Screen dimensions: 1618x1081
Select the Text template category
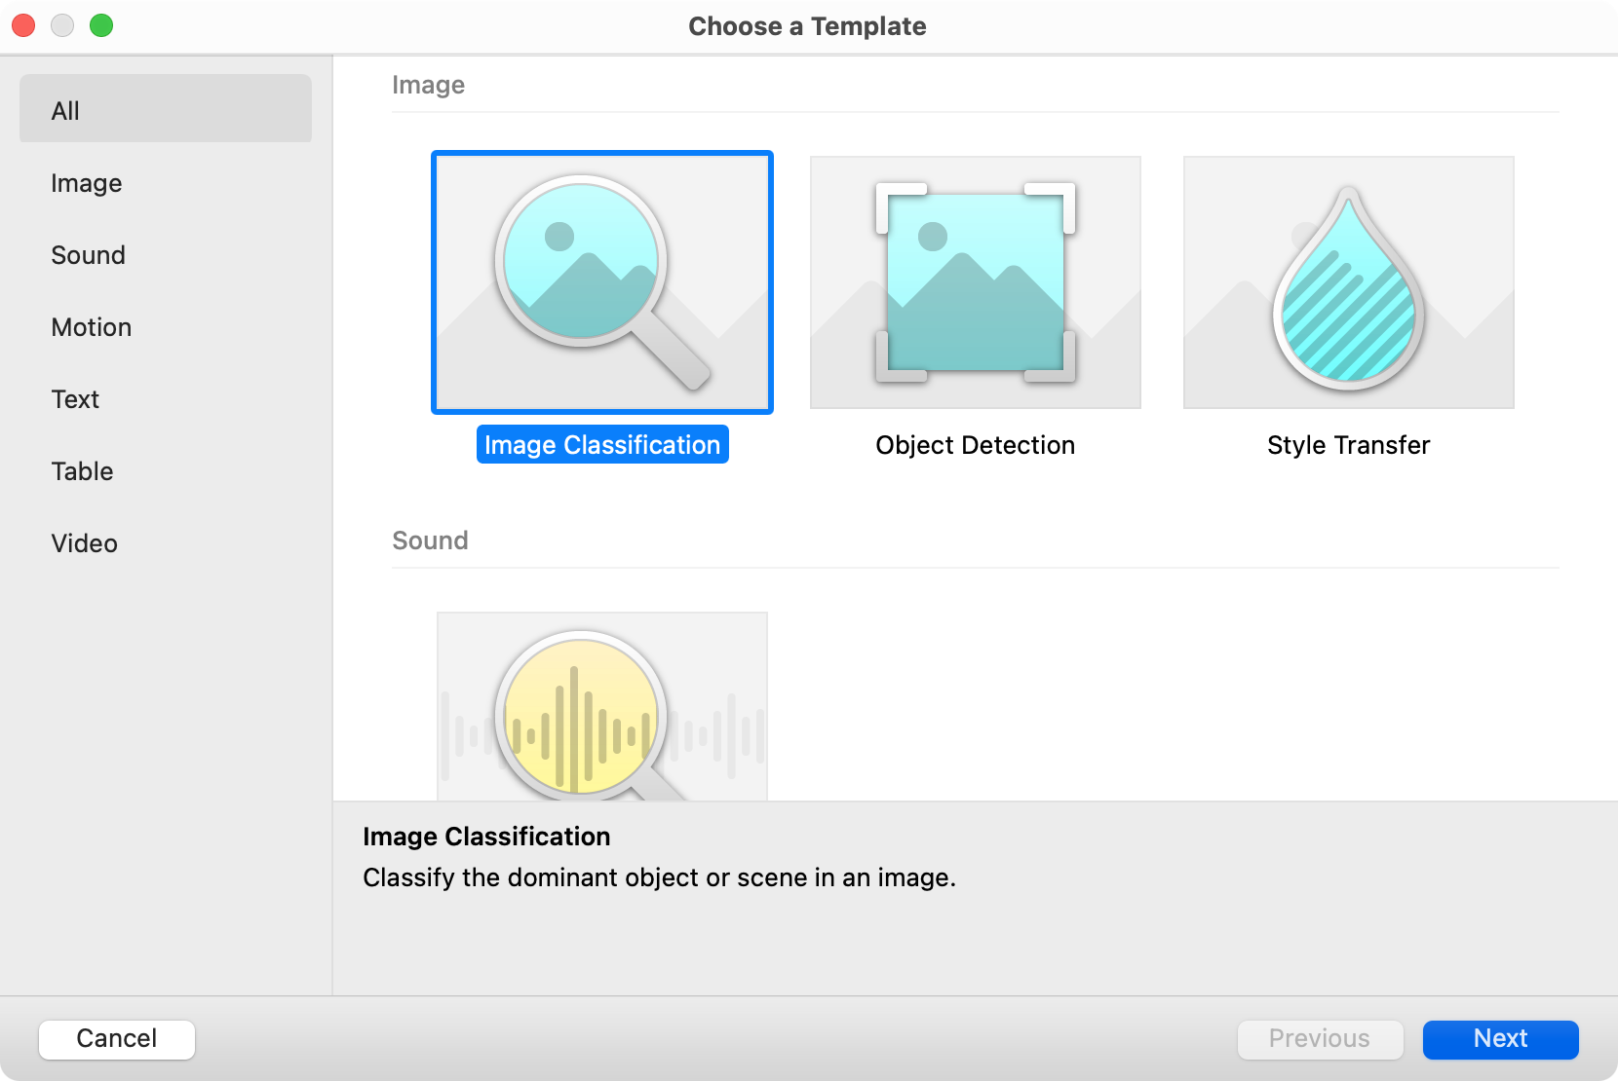click(x=74, y=399)
